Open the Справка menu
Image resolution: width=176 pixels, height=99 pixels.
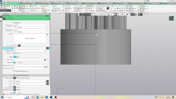point(76,1)
